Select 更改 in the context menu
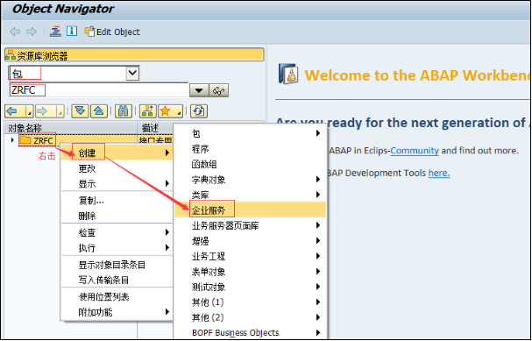532x341 pixels. [117, 168]
